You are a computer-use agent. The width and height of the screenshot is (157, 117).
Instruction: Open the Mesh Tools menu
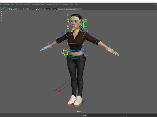pos(27,4)
